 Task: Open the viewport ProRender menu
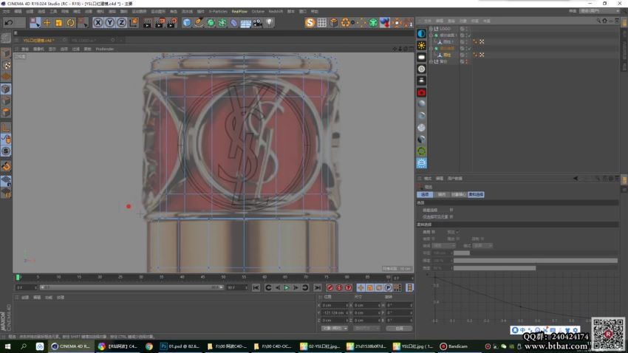coord(104,49)
